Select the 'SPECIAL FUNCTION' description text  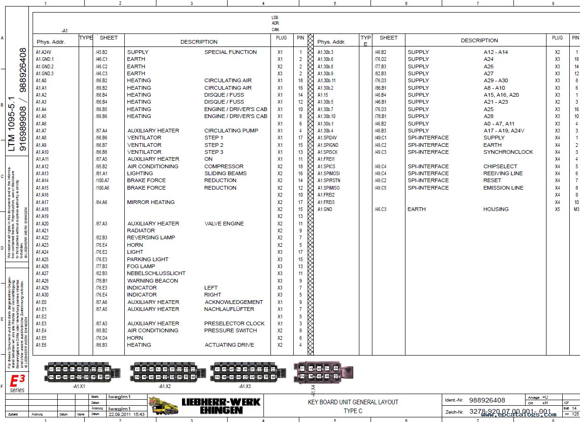click(x=230, y=52)
